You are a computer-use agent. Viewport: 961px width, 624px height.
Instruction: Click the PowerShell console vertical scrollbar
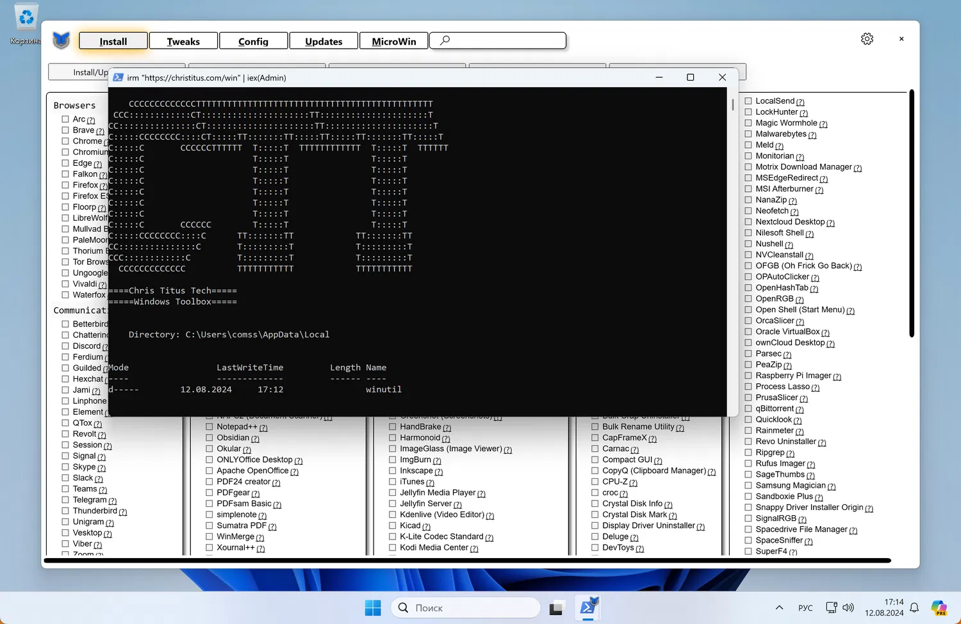[x=733, y=106]
